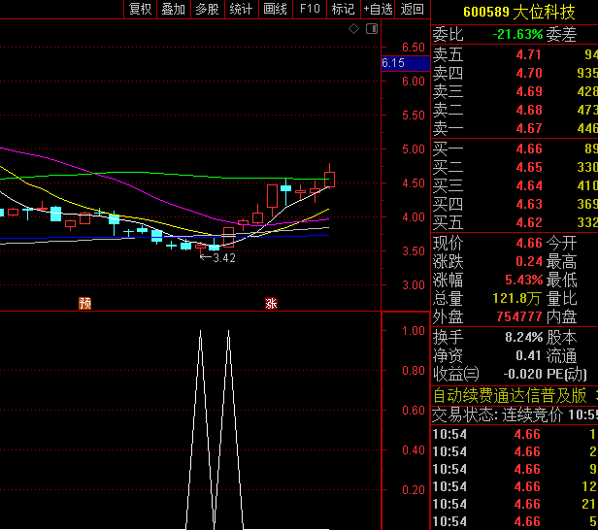
Task: Activate the 画线 drawing tool
Action: click(x=275, y=9)
